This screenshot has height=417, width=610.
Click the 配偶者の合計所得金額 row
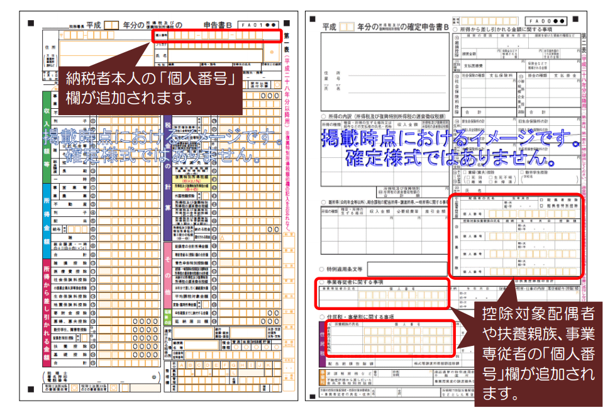[192, 246]
